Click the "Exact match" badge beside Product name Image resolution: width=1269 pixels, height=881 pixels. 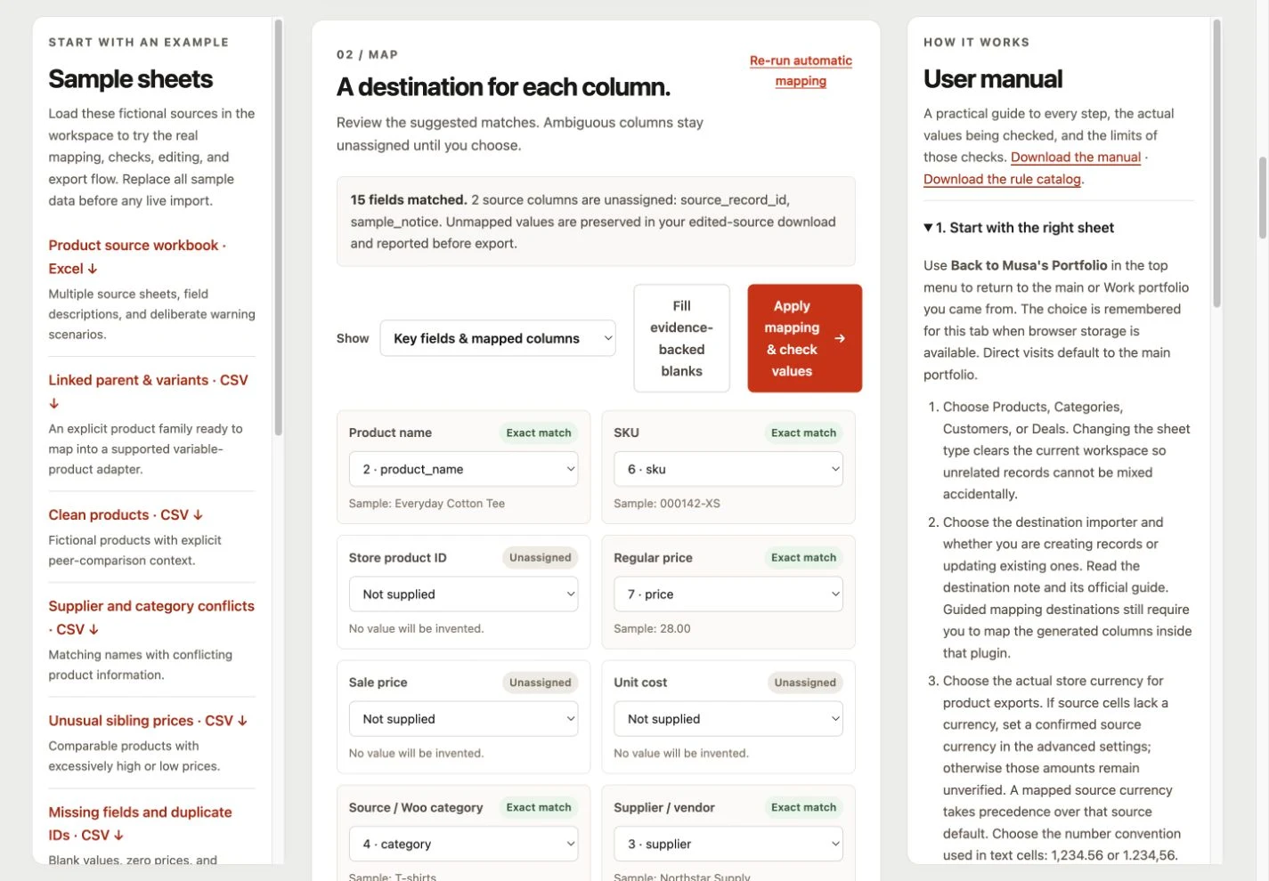[539, 432]
